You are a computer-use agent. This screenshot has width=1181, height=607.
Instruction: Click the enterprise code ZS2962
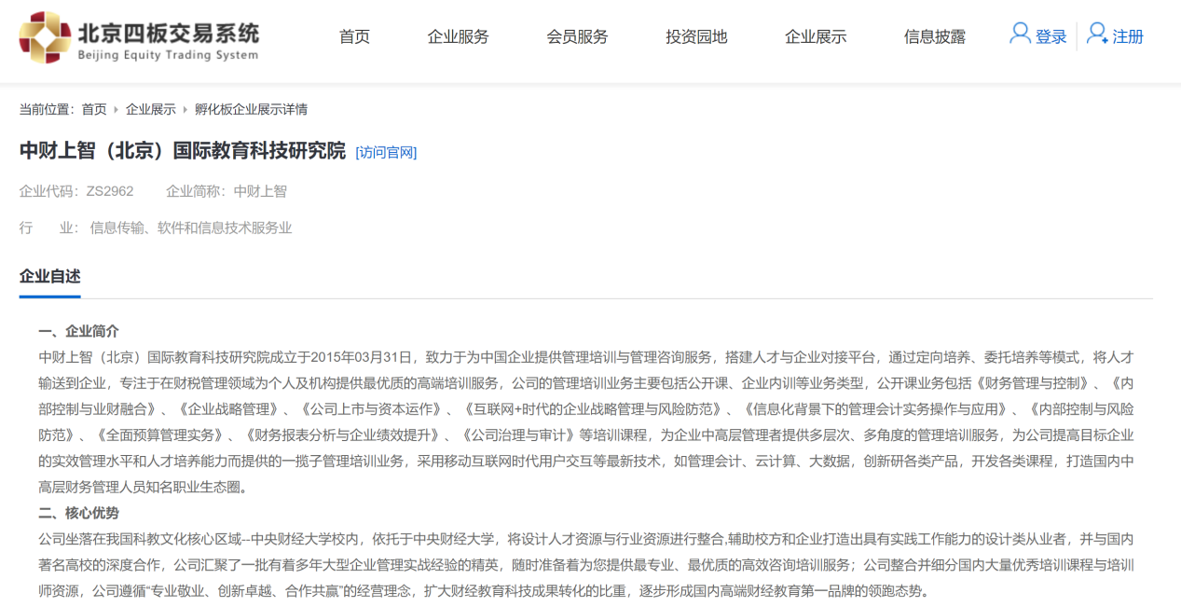pos(110,191)
